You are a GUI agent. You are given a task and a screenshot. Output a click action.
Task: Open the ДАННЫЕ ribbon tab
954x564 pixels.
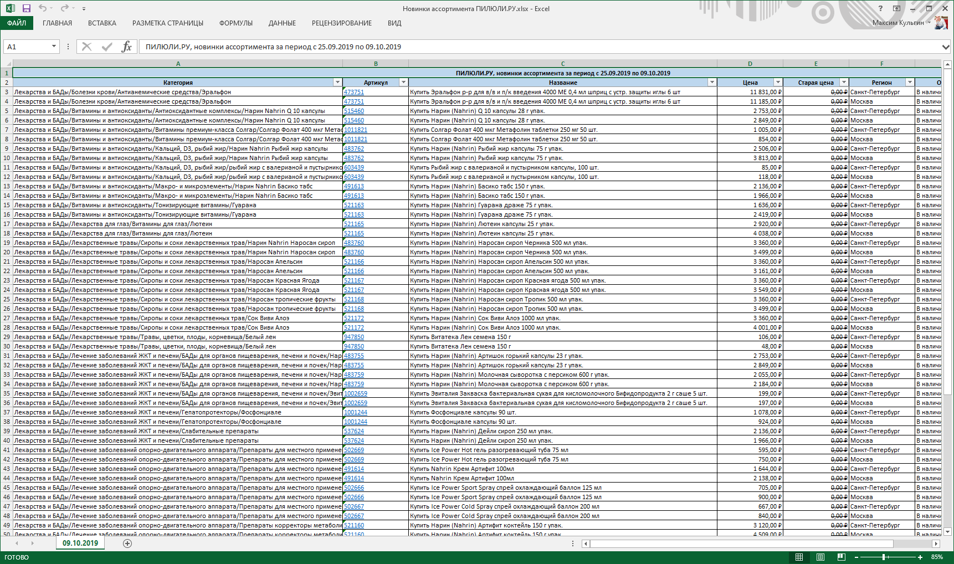tap(282, 23)
